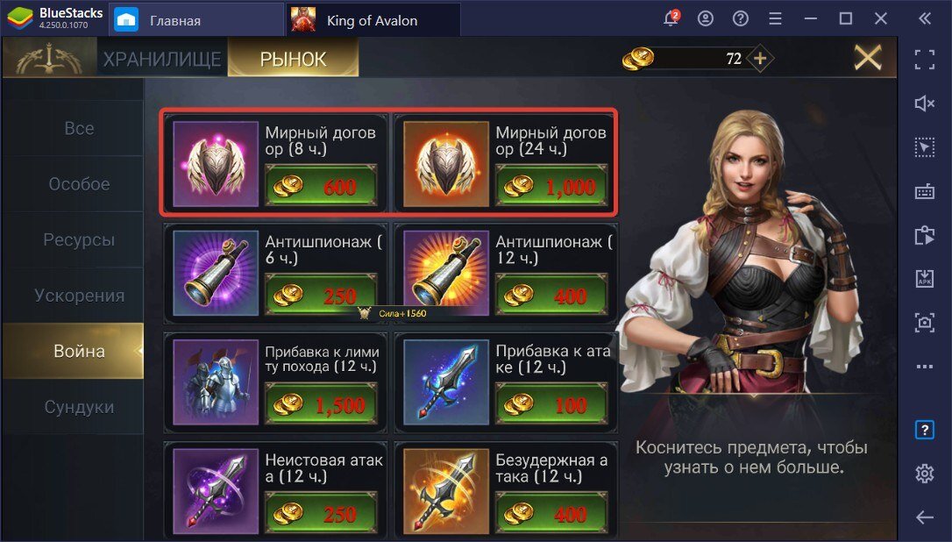Mute sound with BlueStacks volume icon
The width and height of the screenshot is (952, 542).
[x=924, y=103]
